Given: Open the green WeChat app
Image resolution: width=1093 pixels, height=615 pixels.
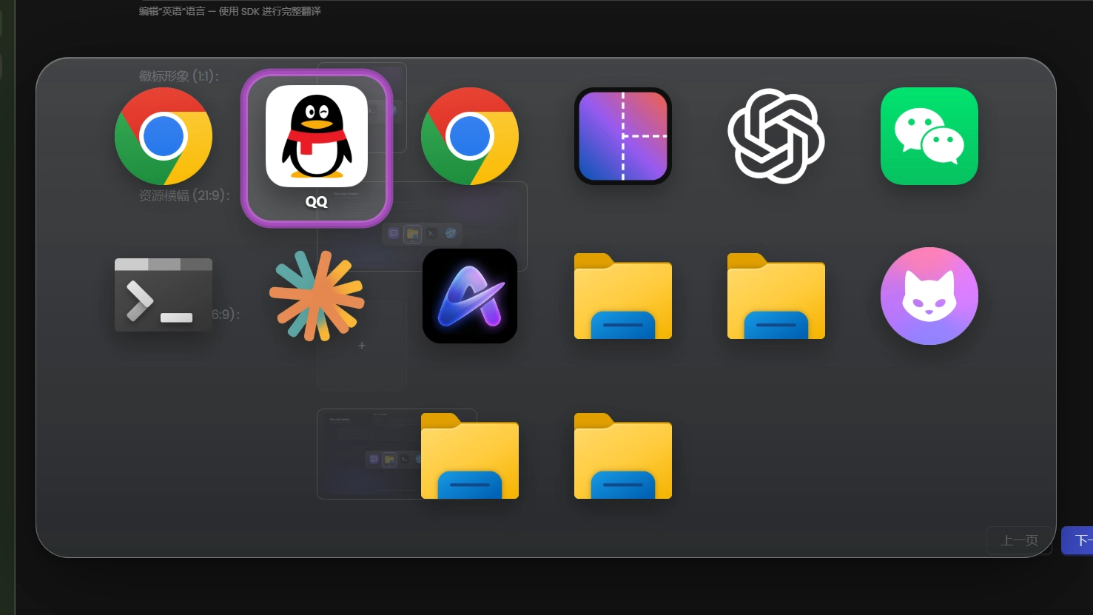Looking at the screenshot, I should pos(929,136).
